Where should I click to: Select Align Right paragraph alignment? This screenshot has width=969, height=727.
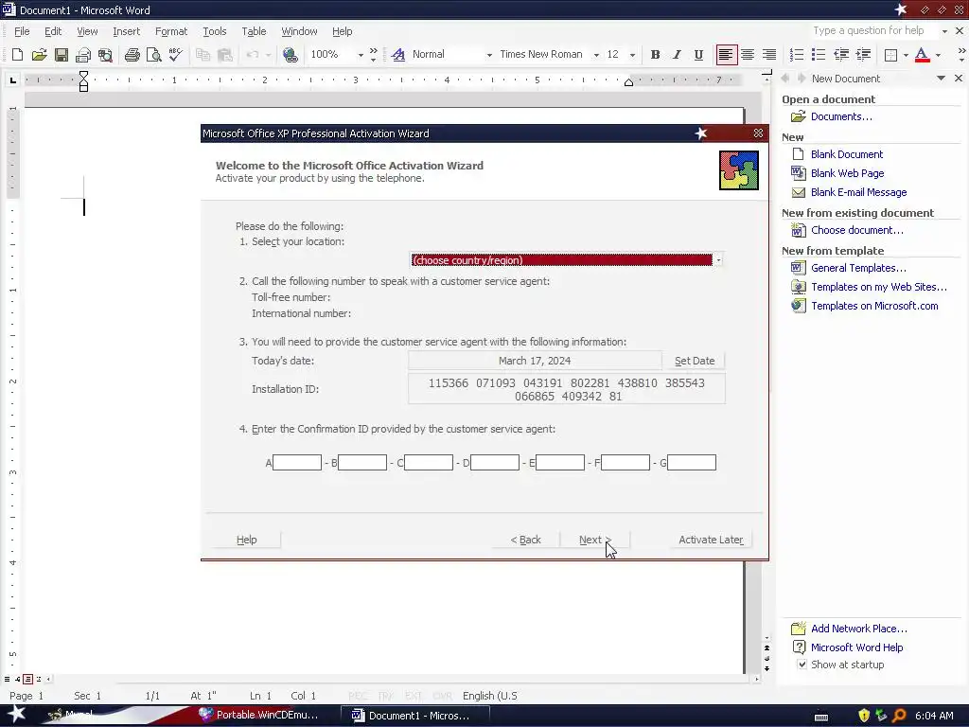[x=769, y=55]
